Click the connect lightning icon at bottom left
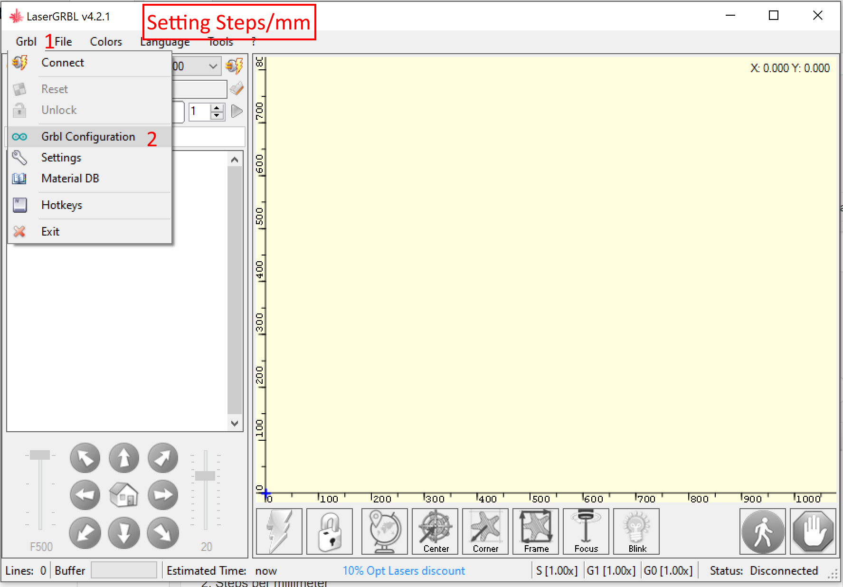This screenshot has height=587, width=843. click(278, 531)
